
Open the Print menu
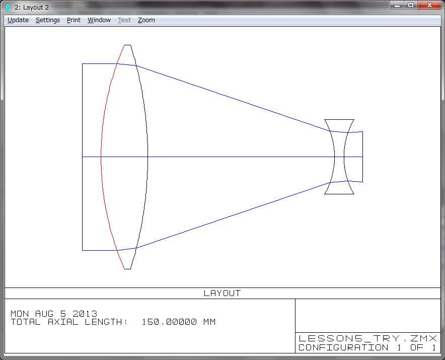click(x=73, y=20)
